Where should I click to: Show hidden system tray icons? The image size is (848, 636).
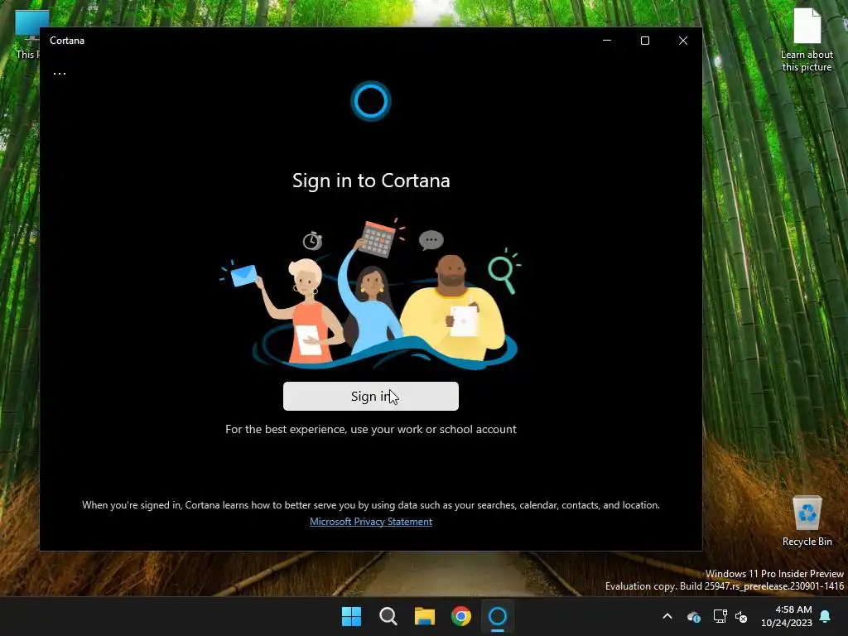coord(667,616)
